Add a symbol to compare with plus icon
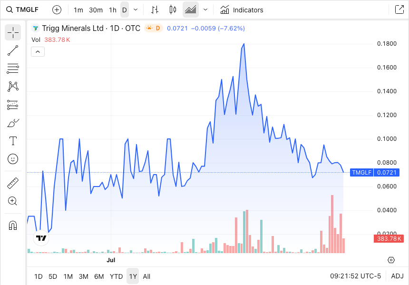The width and height of the screenshot is (409, 285). coord(57,10)
